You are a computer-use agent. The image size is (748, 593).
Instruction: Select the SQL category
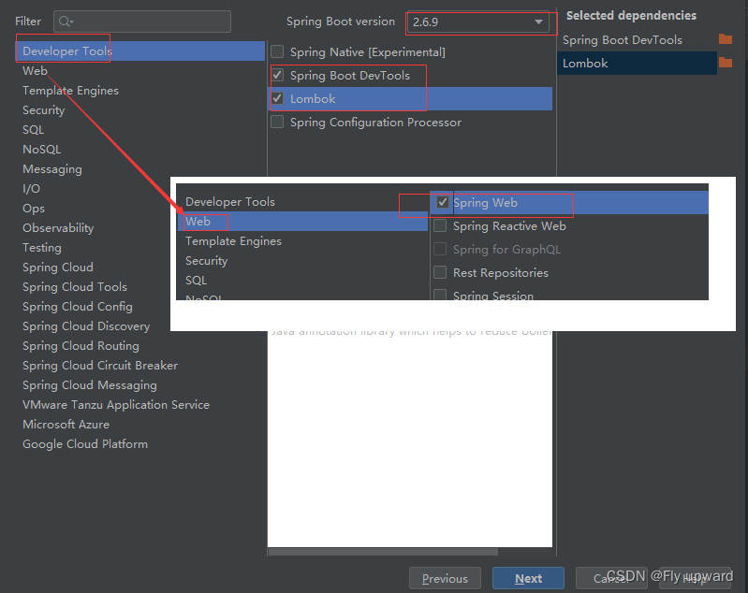(x=33, y=130)
